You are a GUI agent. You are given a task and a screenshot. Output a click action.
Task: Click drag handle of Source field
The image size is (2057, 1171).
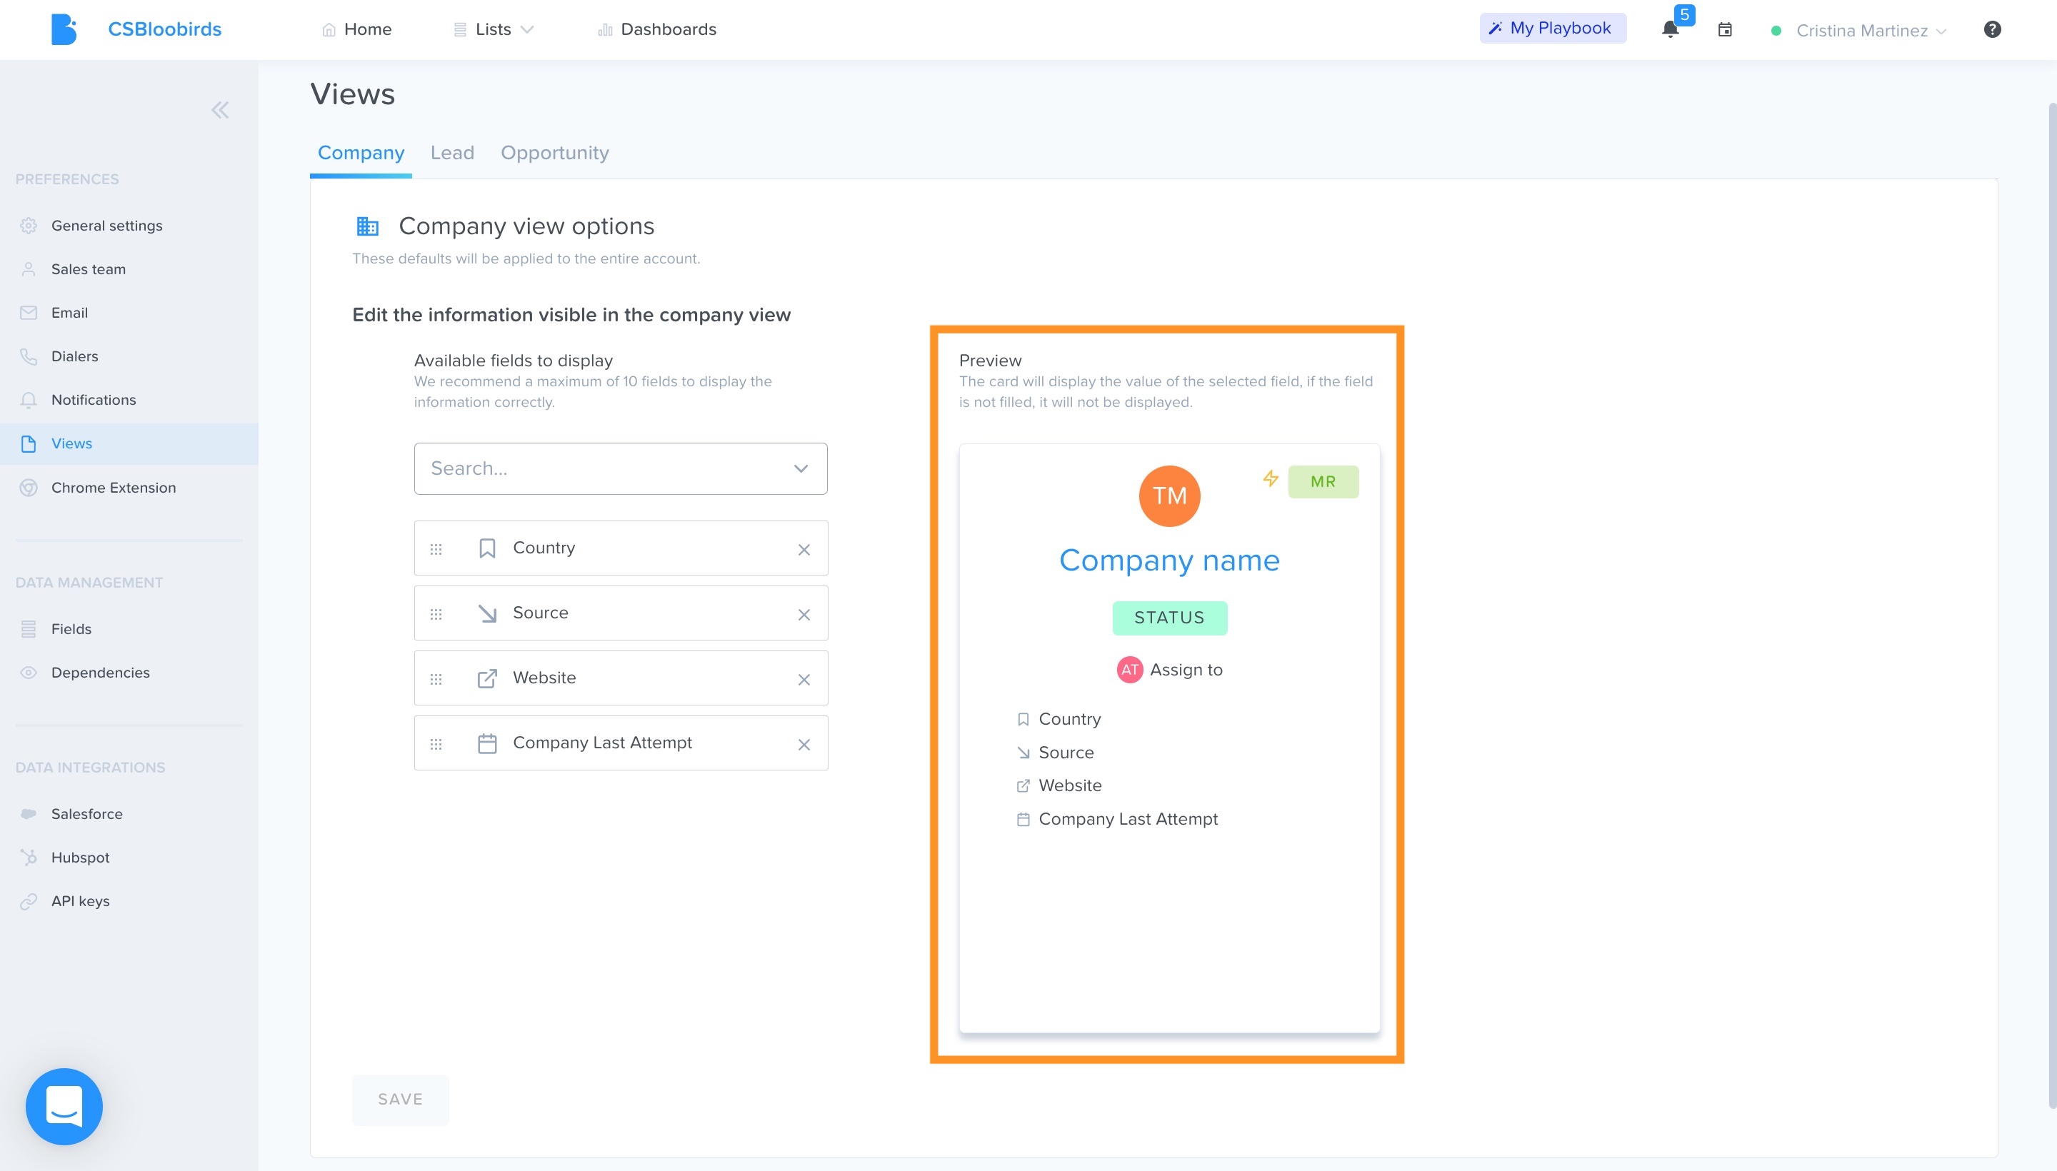coord(436,615)
